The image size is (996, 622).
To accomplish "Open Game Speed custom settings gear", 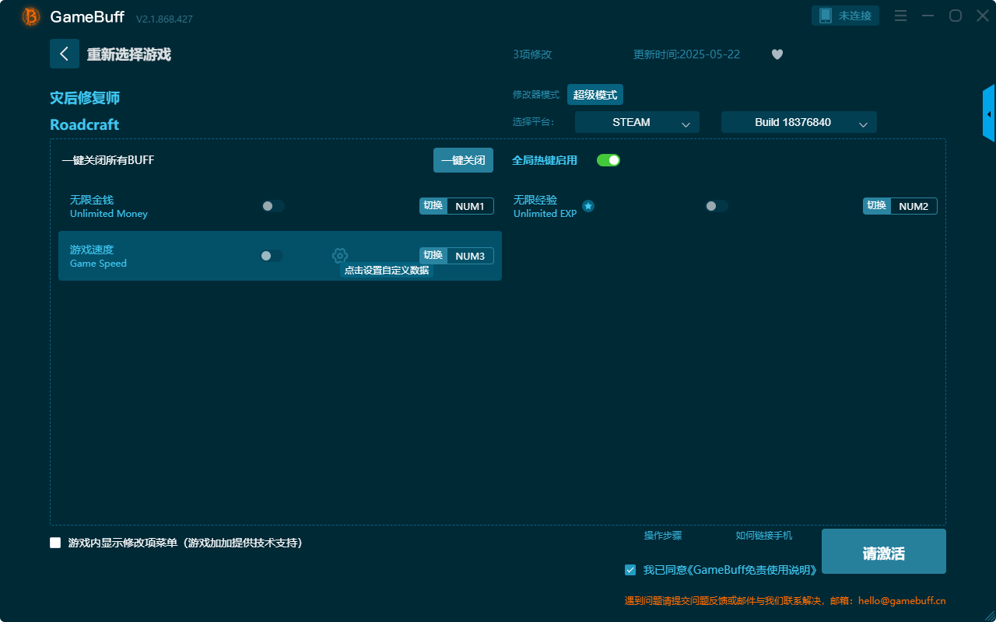I will point(340,256).
